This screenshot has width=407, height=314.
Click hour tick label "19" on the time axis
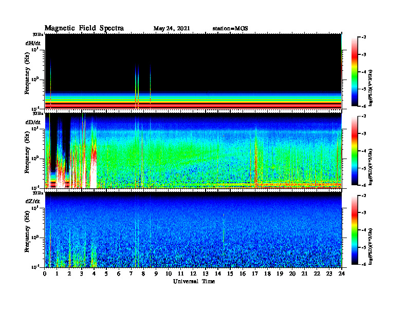coord(280,273)
